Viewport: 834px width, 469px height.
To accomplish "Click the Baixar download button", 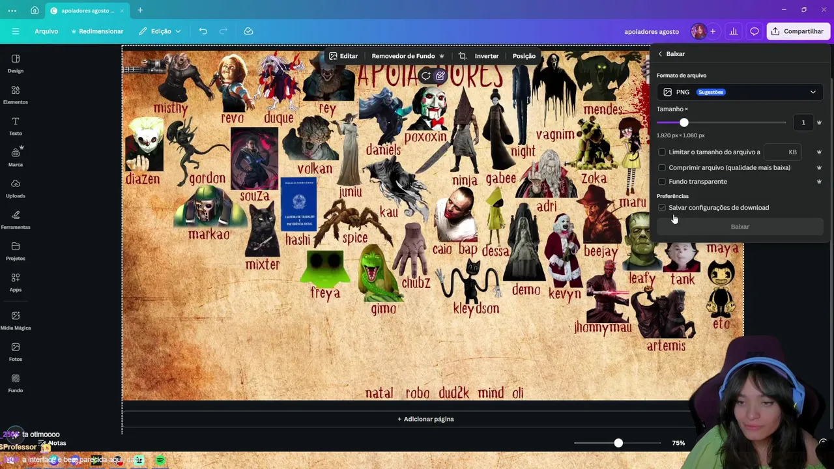I will 740,227.
